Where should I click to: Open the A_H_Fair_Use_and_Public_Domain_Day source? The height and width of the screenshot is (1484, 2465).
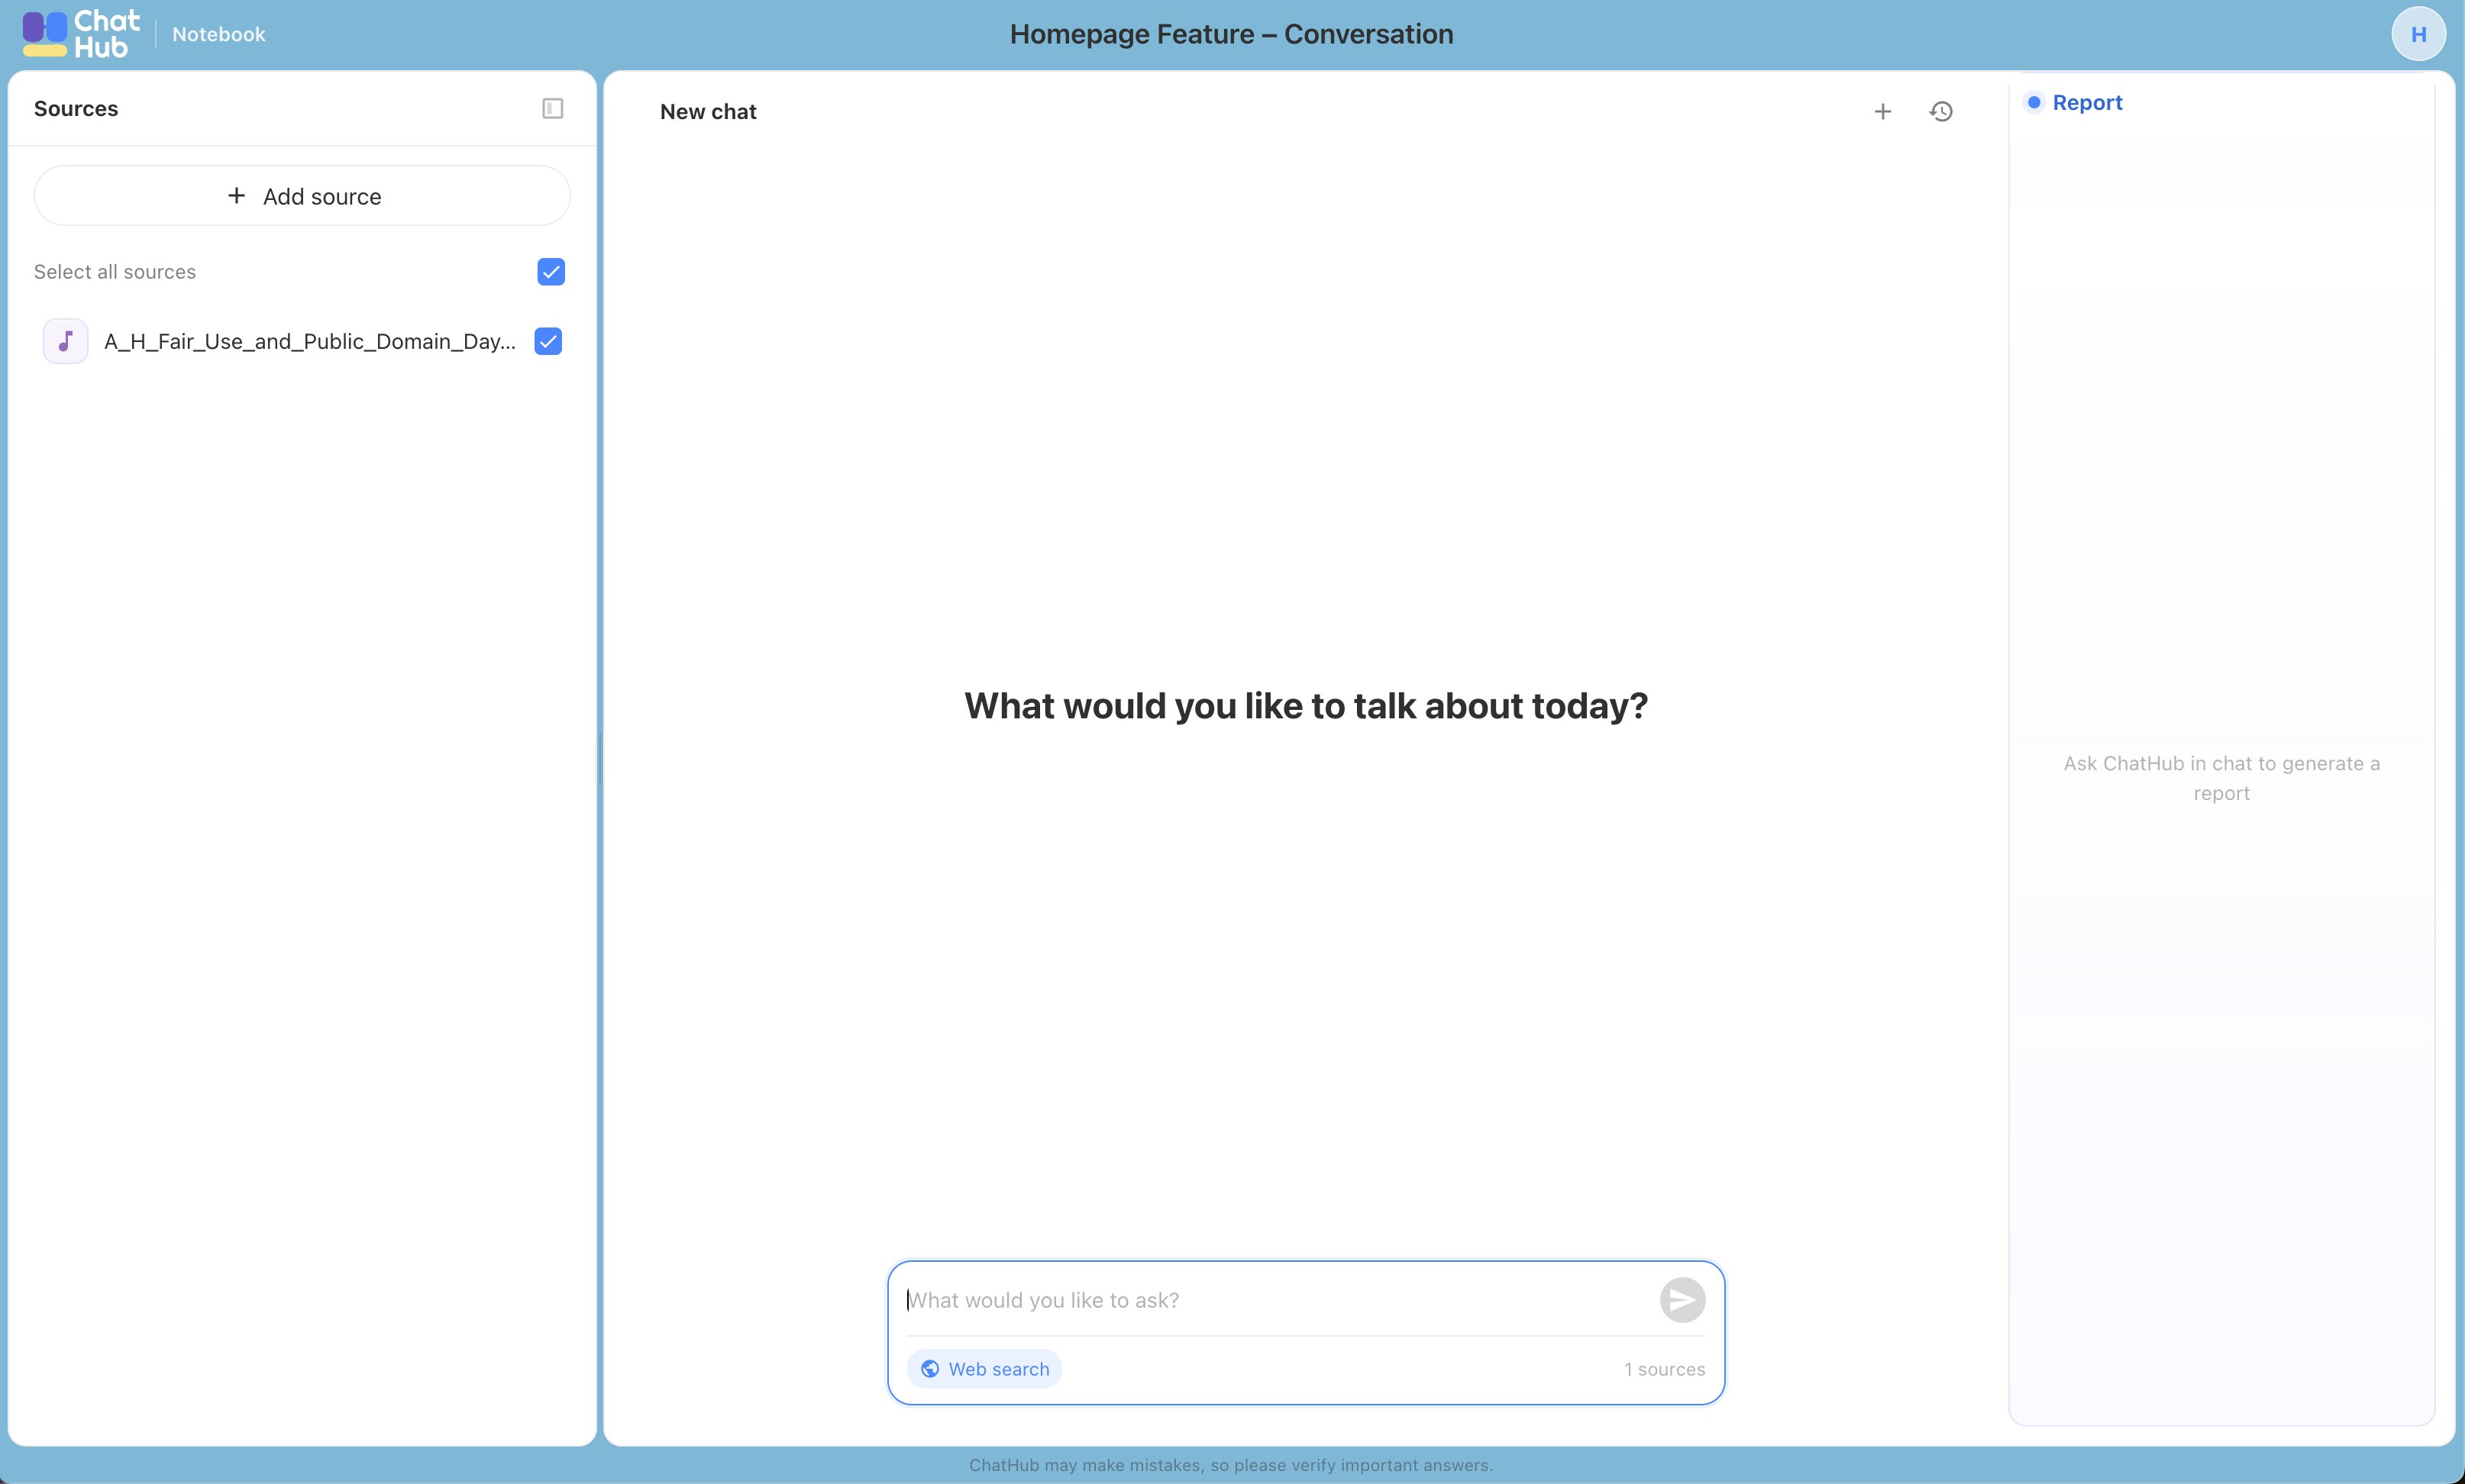[310, 341]
